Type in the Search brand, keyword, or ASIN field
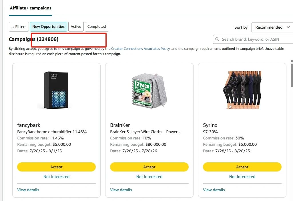The height and width of the screenshot is (201, 293). tap(254, 39)
